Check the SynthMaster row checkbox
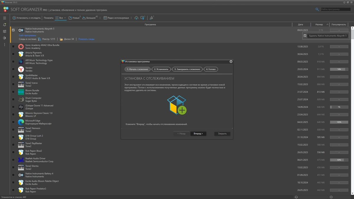Image resolution: width=354 pixels, height=199 pixels. pos(13,77)
